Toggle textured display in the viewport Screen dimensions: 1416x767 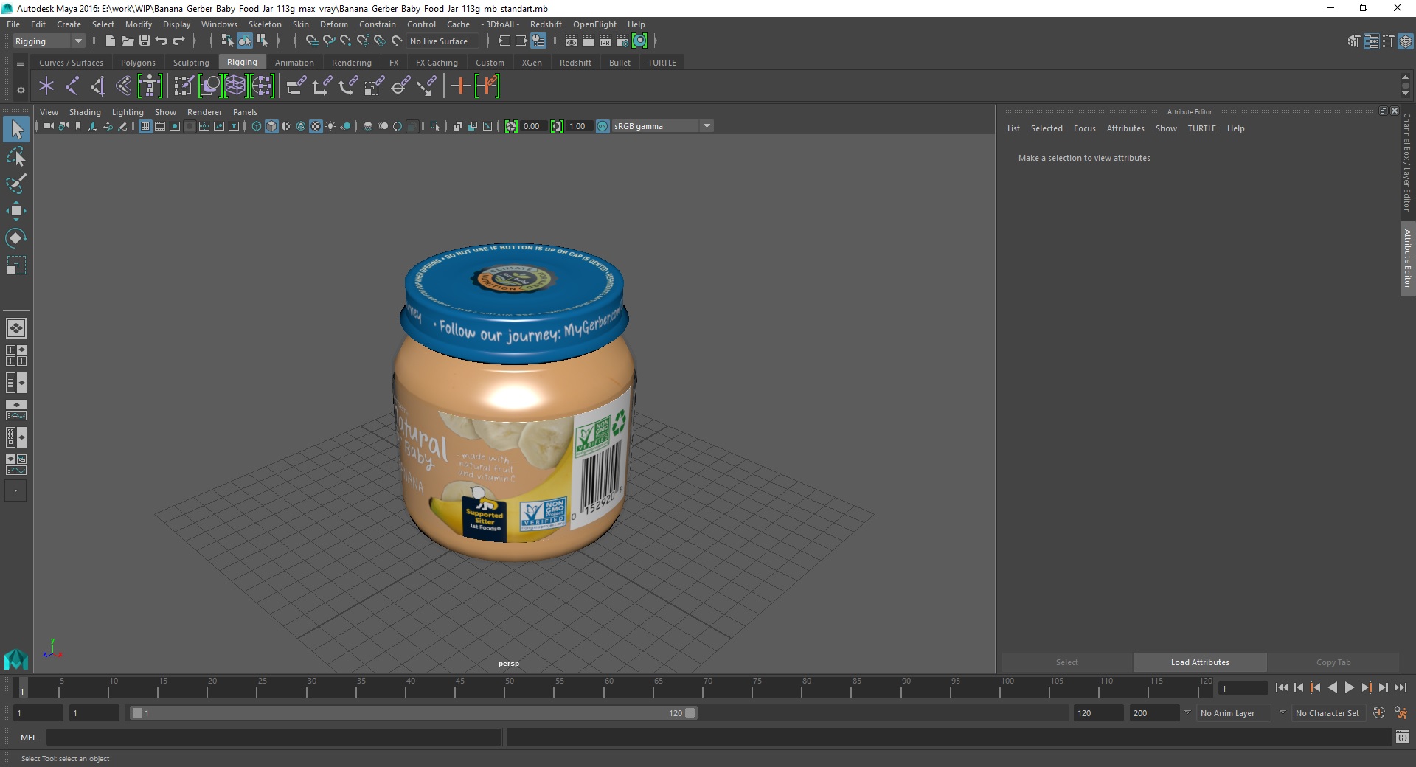[x=316, y=126]
